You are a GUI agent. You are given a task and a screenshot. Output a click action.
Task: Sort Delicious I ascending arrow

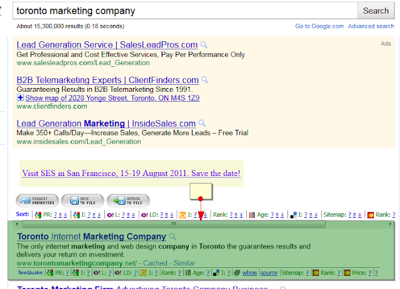coord(311,215)
